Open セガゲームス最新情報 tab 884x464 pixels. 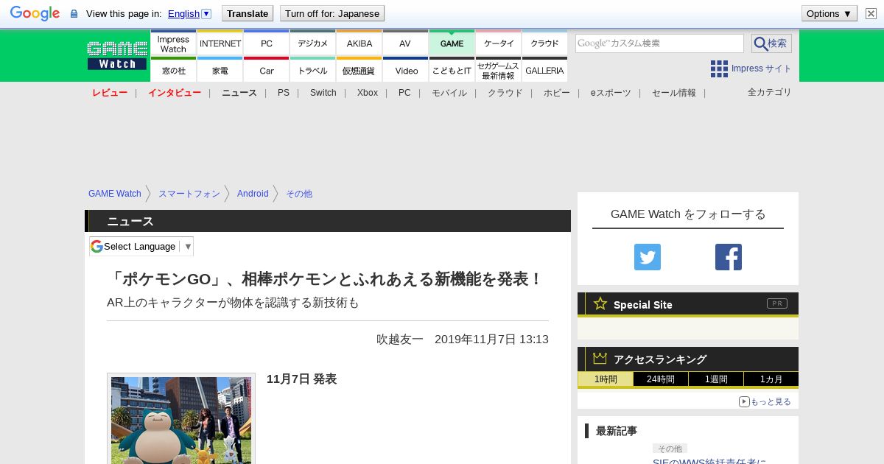pos(499,70)
